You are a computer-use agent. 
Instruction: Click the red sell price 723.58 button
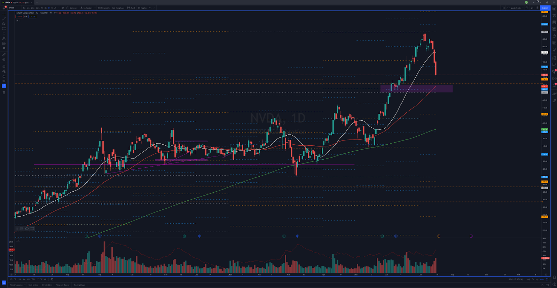point(19,17)
